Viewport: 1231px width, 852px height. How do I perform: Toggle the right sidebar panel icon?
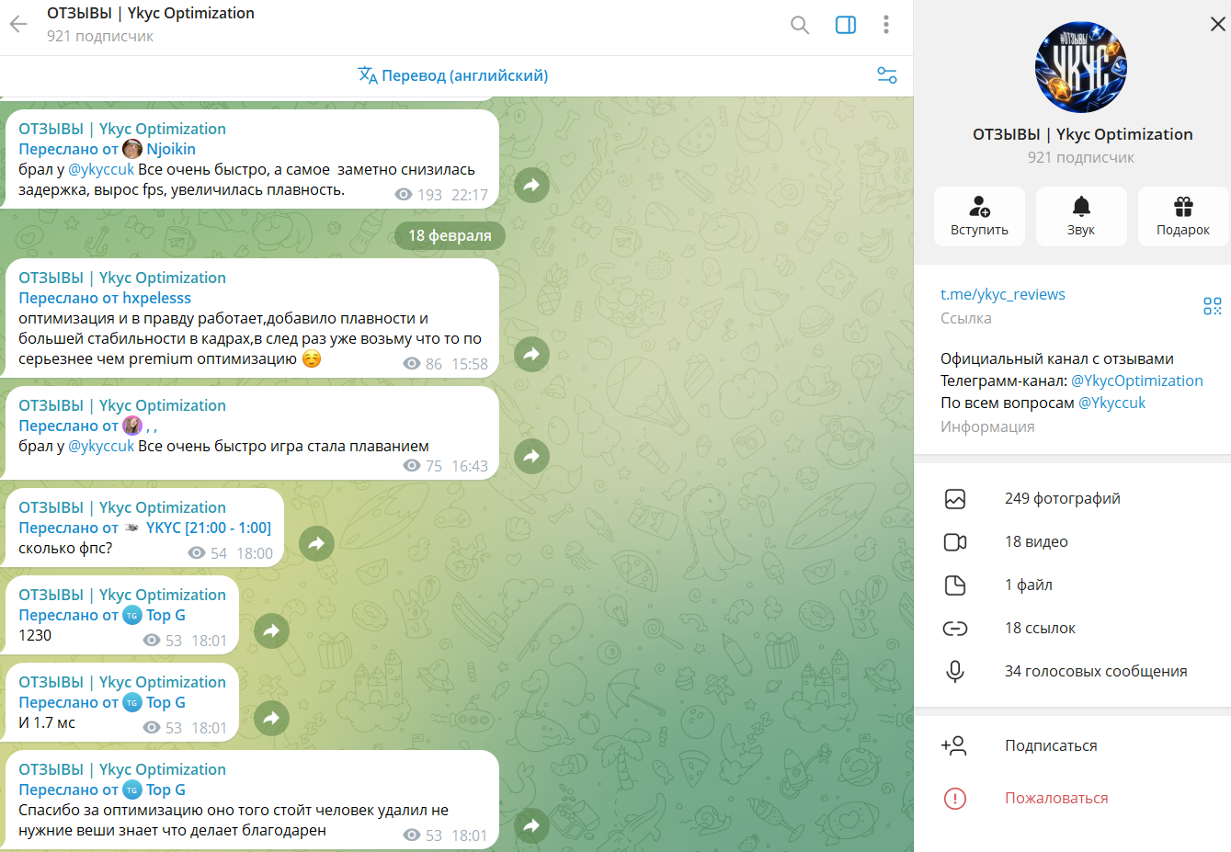[846, 25]
